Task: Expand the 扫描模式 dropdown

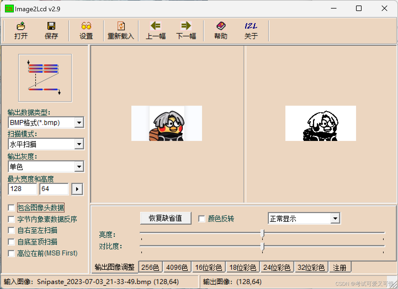Action: pos(79,144)
